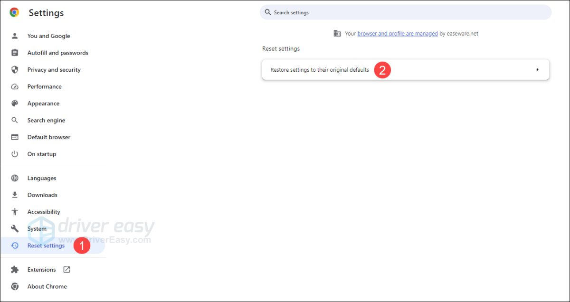Click the Extensions puzzle piece icon
The height and width of the screenshot is (302, 570).
pos(15,270)
